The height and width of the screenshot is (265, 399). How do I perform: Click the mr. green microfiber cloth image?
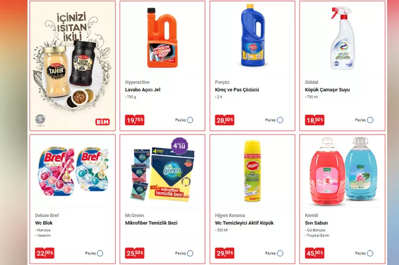click(162, 174)
